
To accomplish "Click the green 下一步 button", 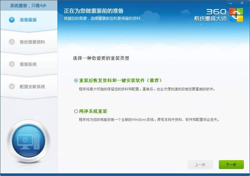I will point(231,165).
